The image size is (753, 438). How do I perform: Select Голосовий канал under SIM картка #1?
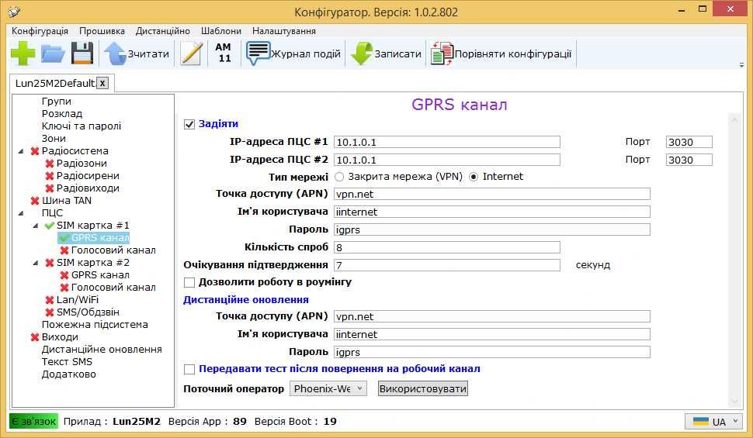(x=113, y=250)
